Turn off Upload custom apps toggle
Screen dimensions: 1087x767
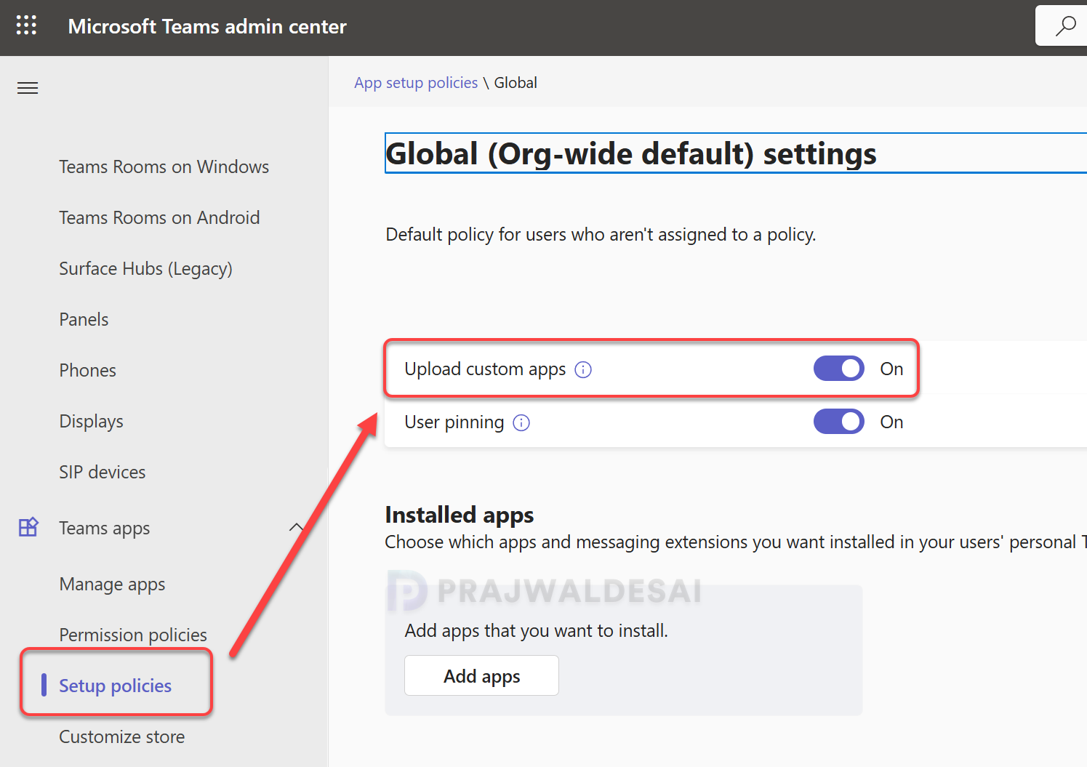[838, 369]
